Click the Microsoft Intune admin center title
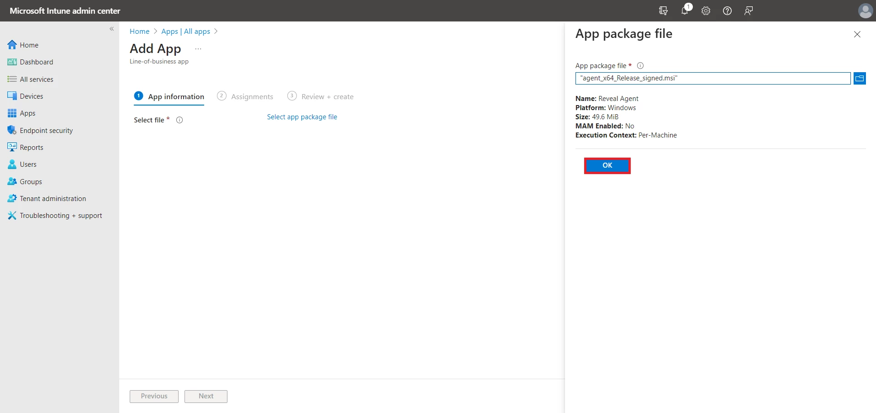Screen dimensions: 876x413 65,11
